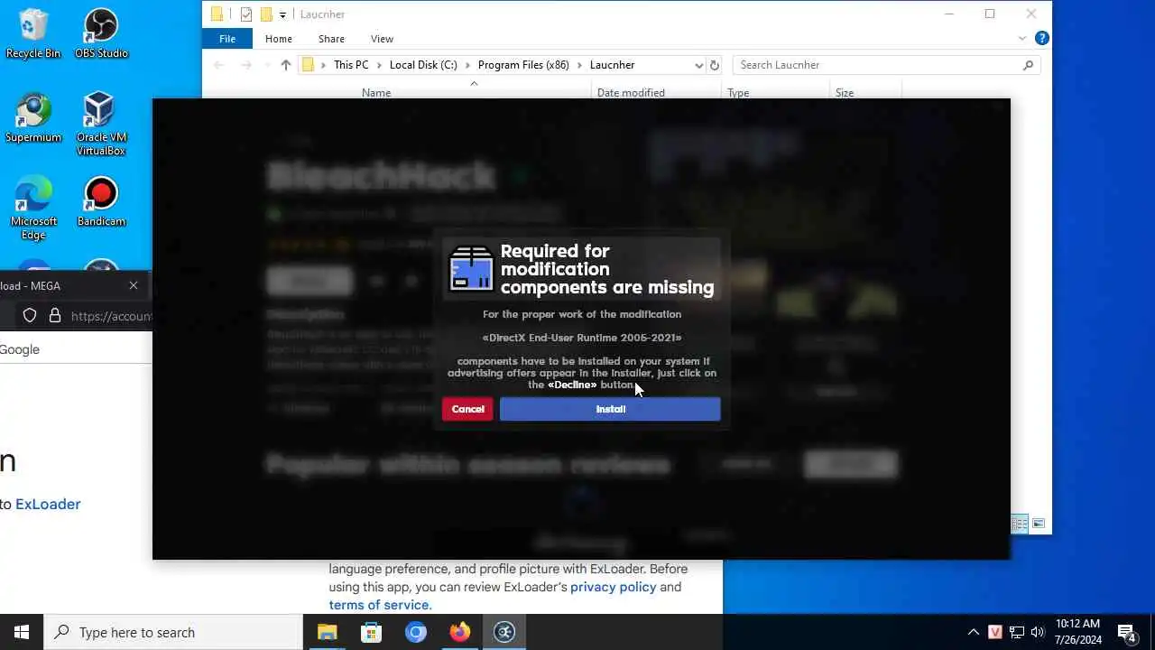The height and width of the screenshot is (650, 1155).
Task: Open the privacy policy link
Action: pyautogui.click(x=614, y=587)
